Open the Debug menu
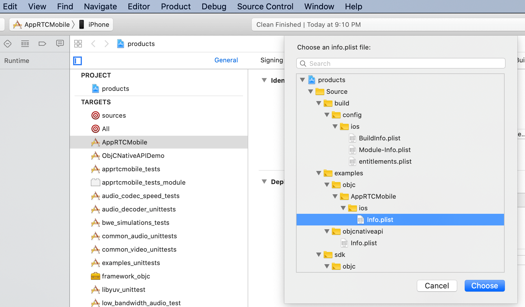Image resolution: width=525 pixels, height=307 pixels. (214, 6)
